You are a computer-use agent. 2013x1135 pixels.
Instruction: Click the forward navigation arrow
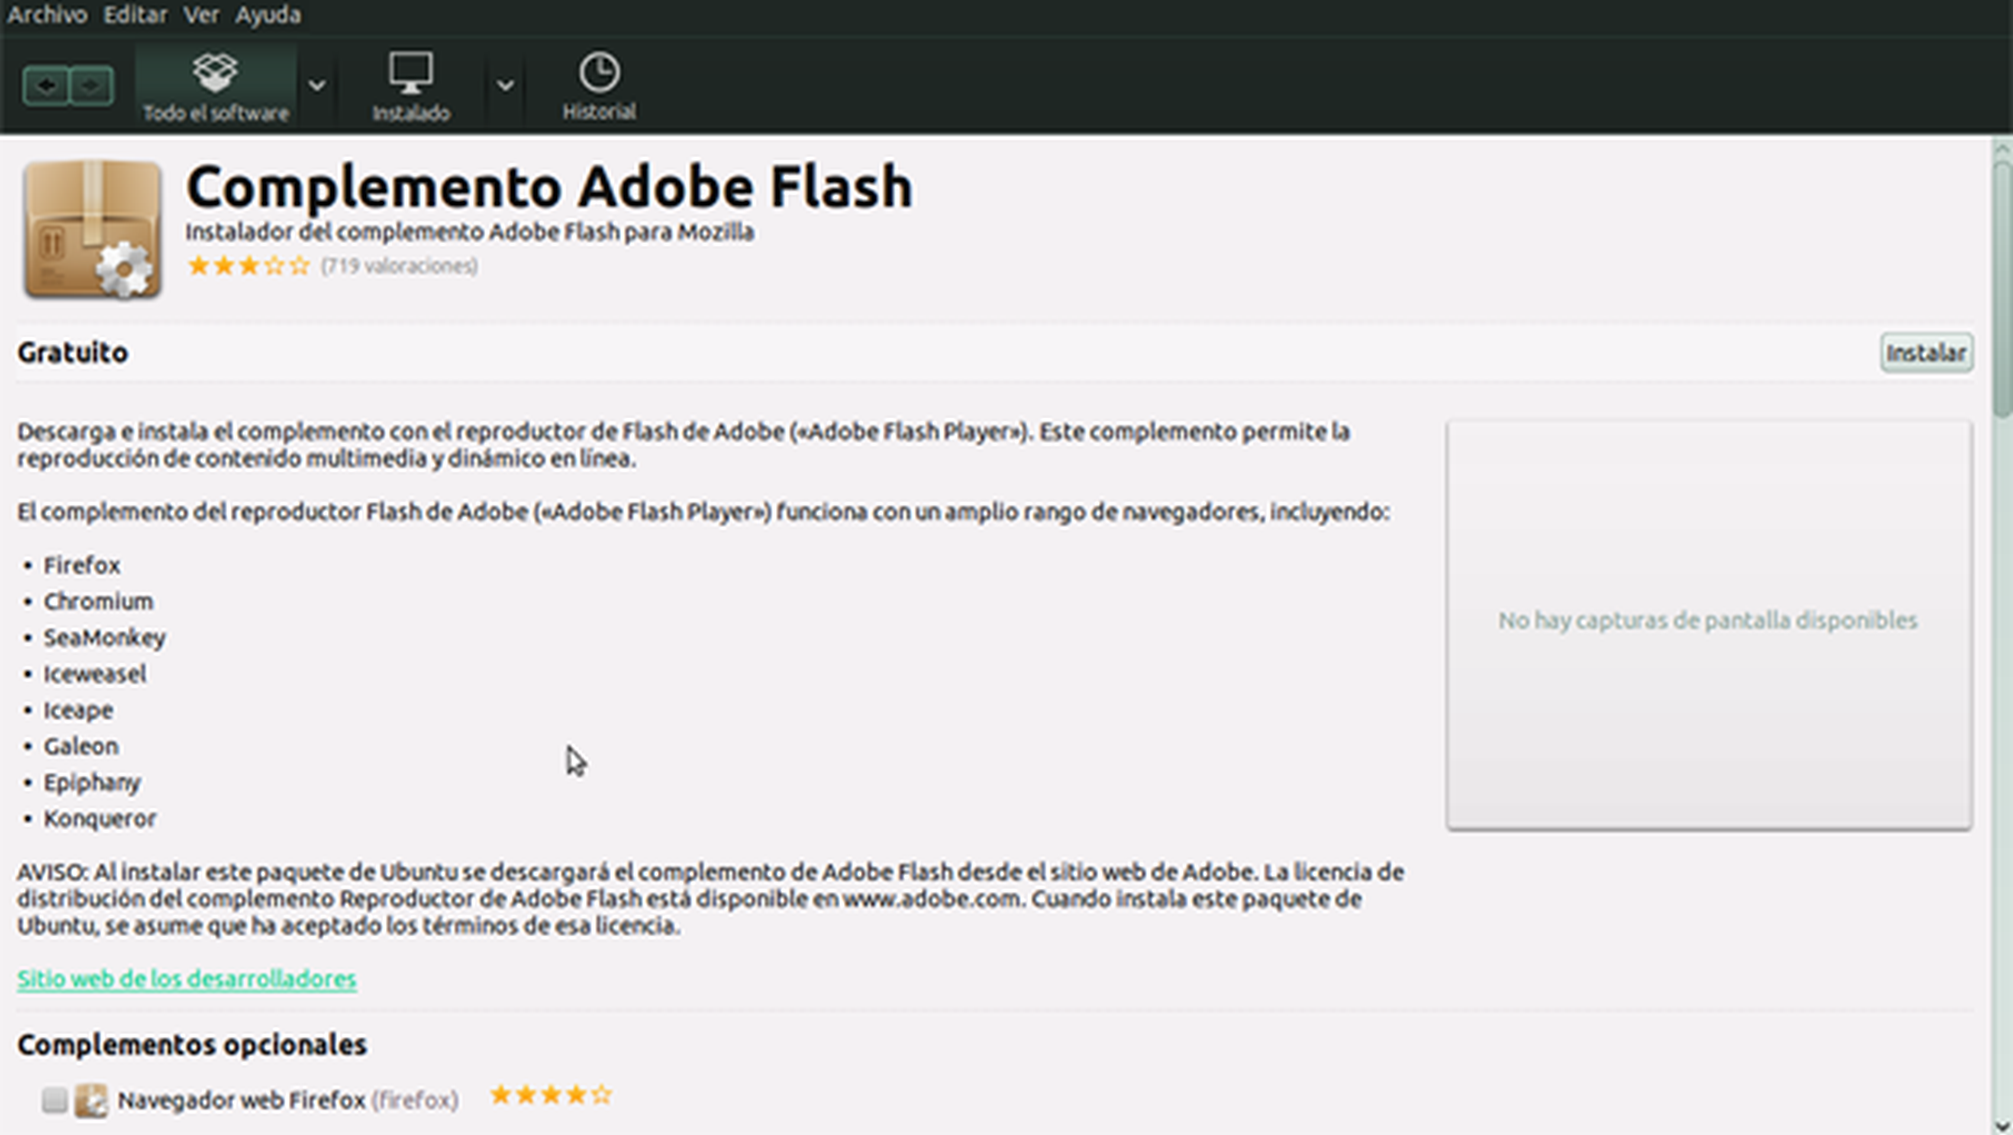[91, 85]
